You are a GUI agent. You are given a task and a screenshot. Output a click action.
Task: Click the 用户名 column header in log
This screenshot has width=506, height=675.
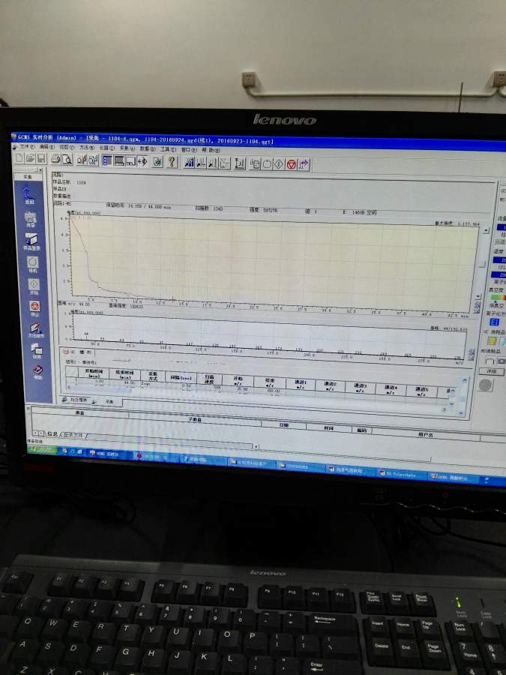pyautogui.click(x=426, y=435)
